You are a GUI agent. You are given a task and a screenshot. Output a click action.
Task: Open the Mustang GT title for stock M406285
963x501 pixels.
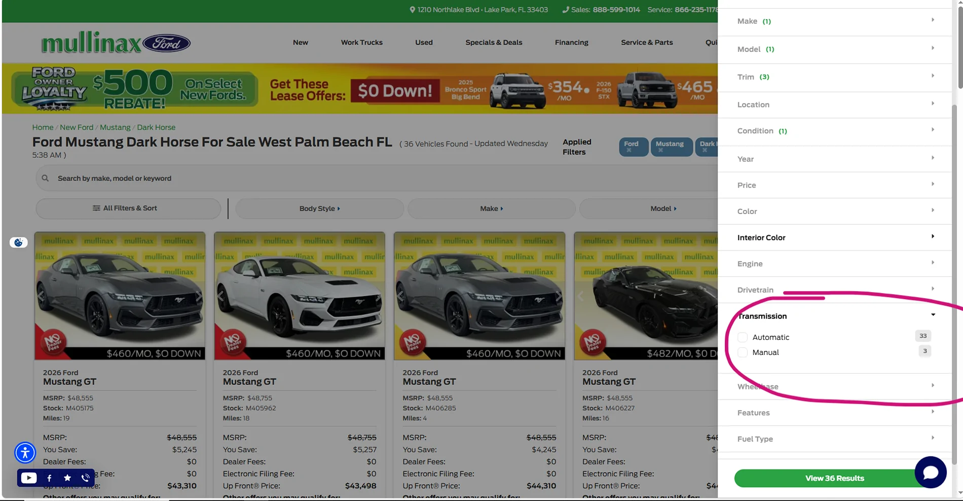click(429, 382)
